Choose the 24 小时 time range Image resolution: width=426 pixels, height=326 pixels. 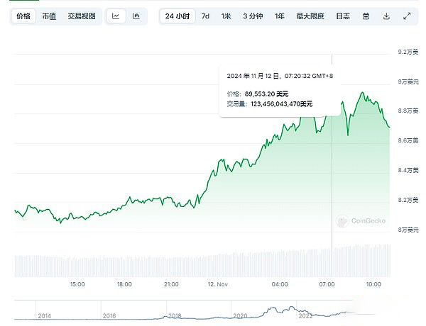177,16
